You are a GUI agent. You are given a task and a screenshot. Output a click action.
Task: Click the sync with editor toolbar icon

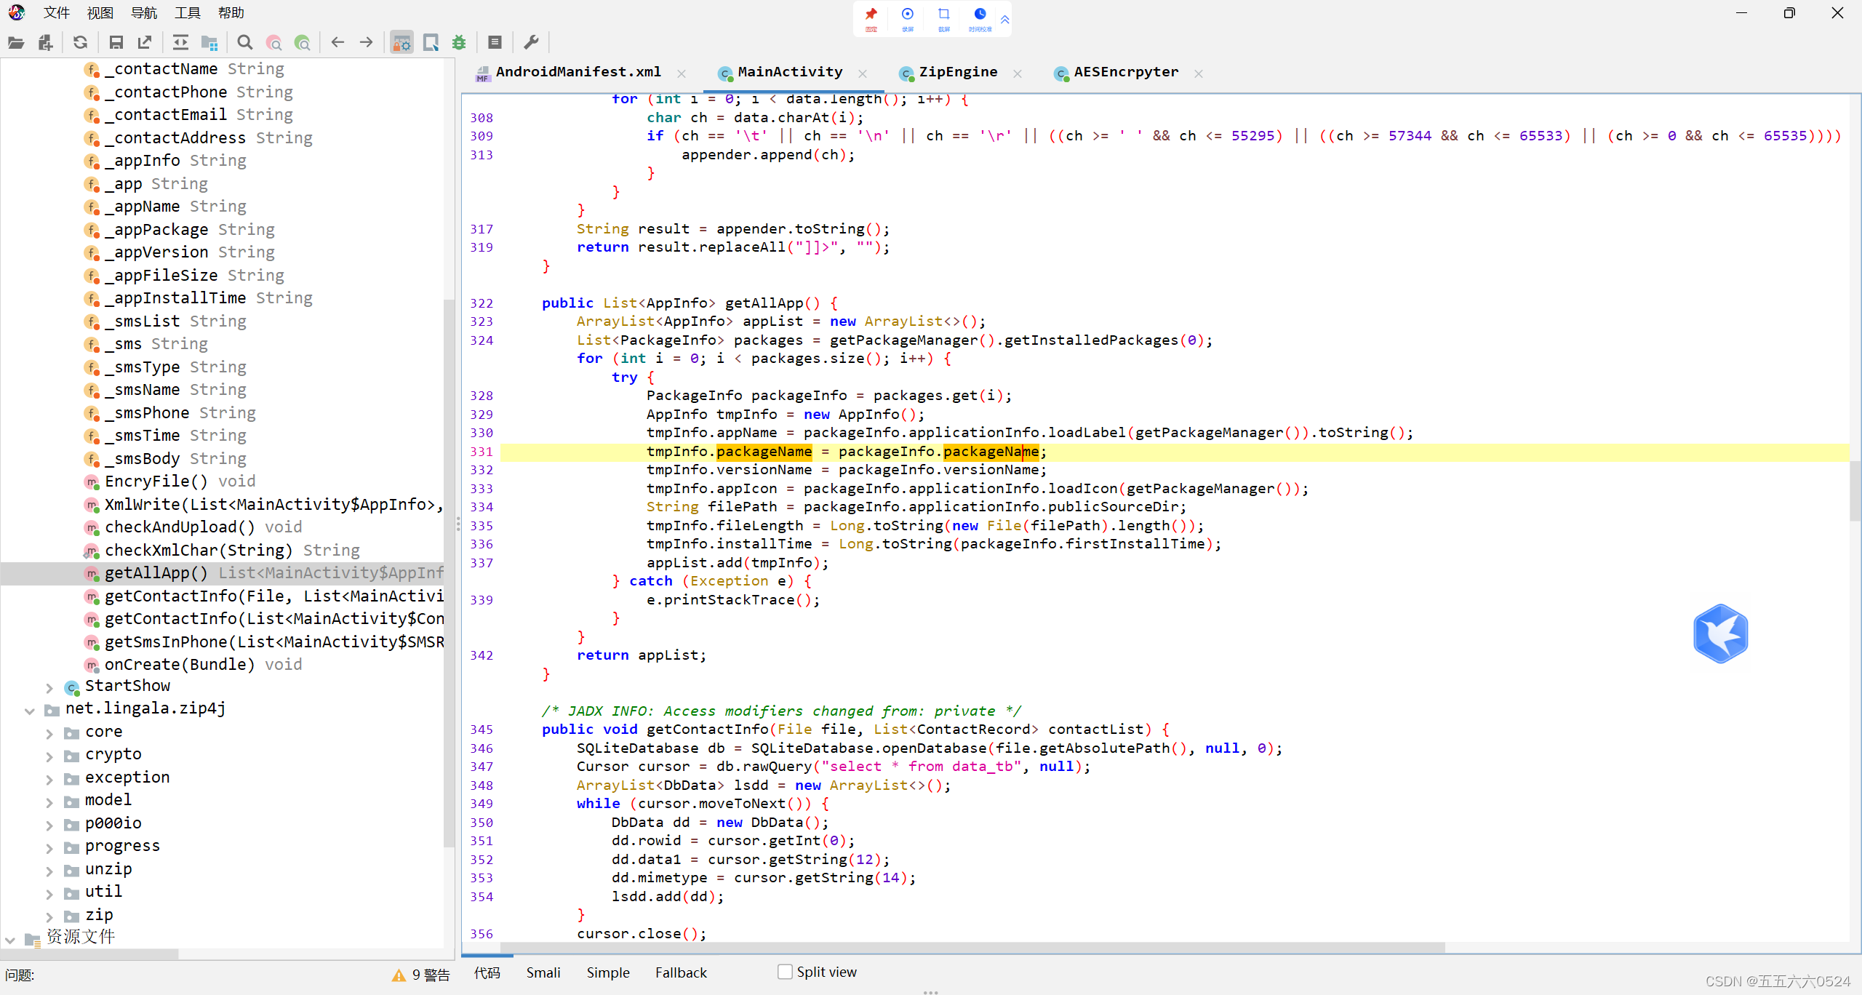[180, 43]
